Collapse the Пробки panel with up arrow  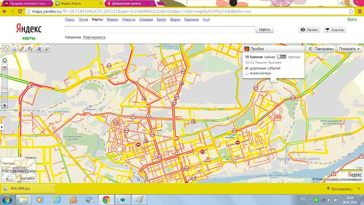tap(273, 80)
